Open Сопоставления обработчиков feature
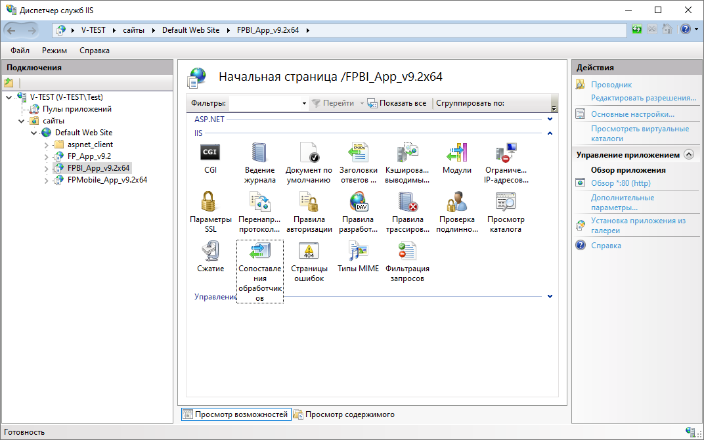The image size is (704, 440). click(x=259, y=250)
